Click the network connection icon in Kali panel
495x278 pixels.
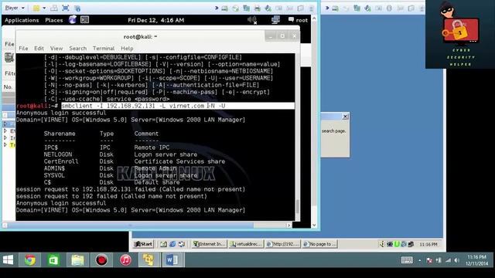tap(275, 20)
